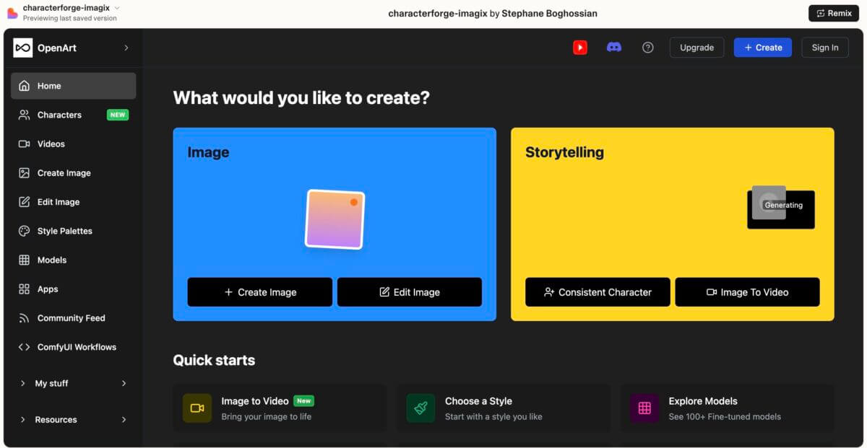Open the characterforge-imagix project dropdown
The width and height of the screenshot is (867, 448).
click(117, 8)
